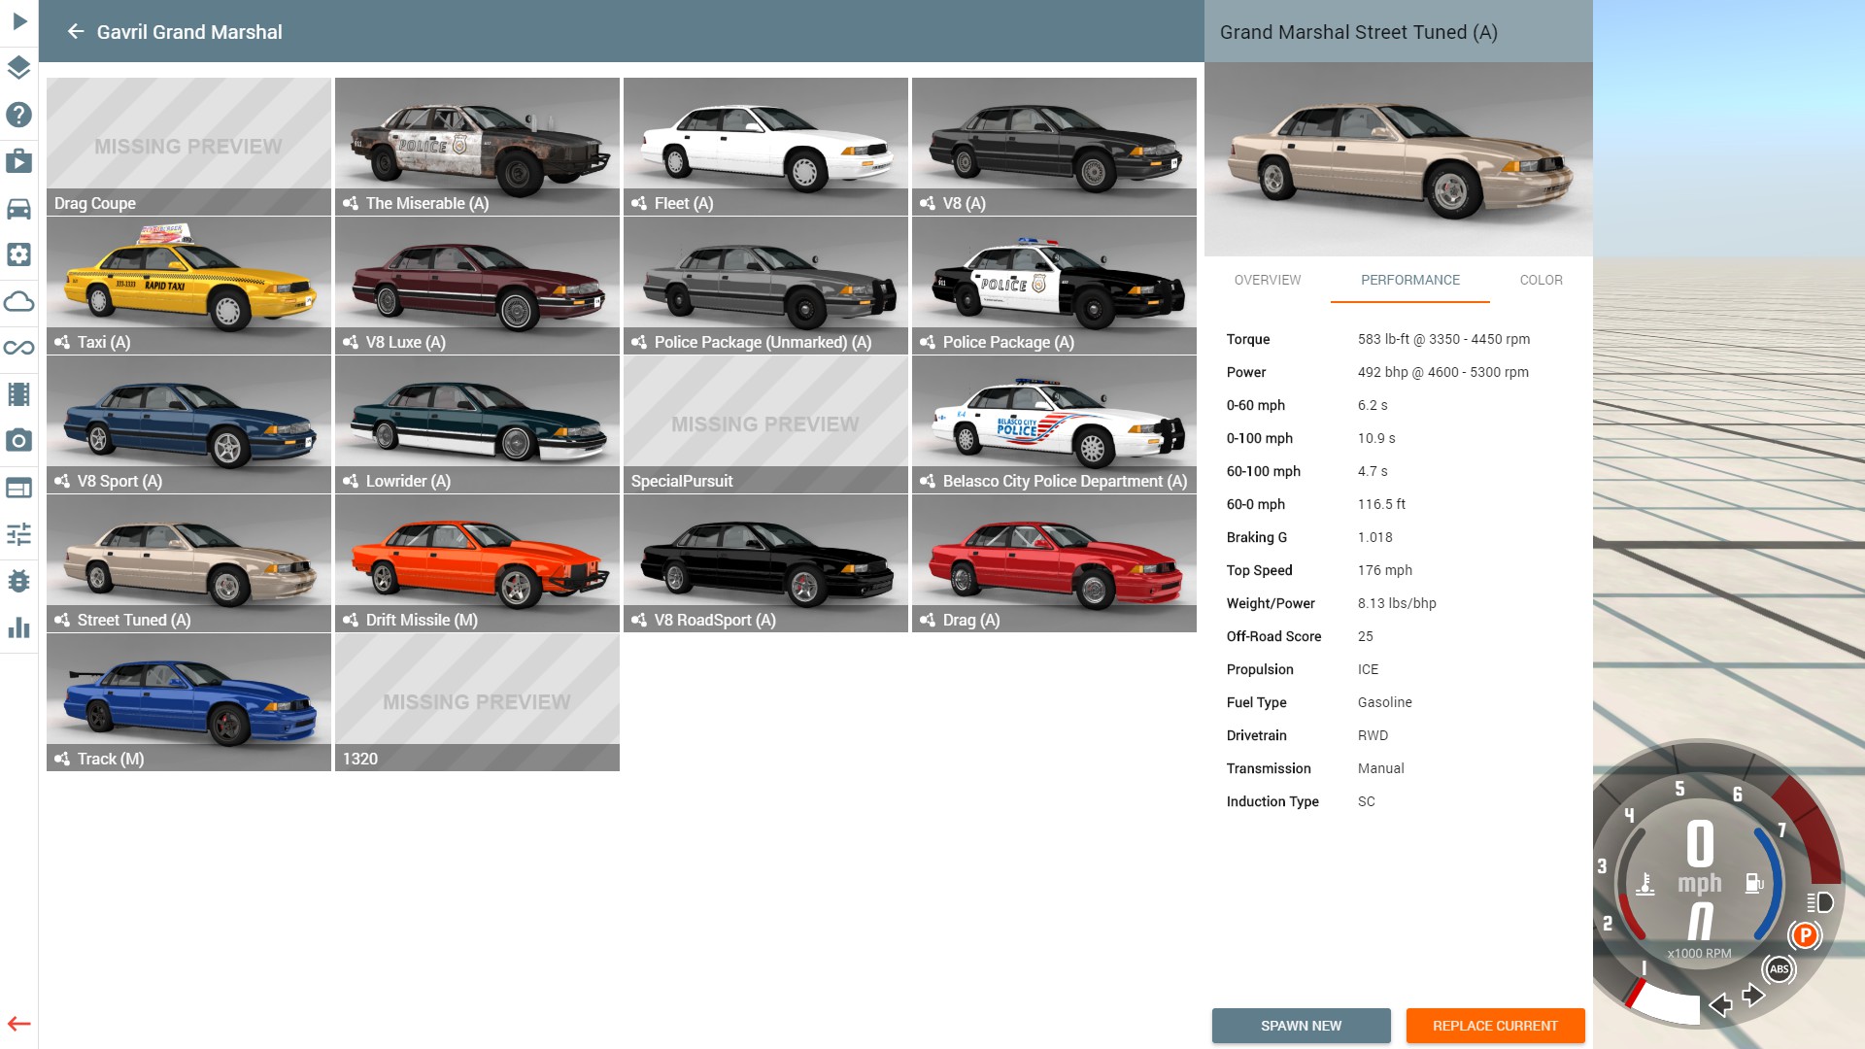
Task: Open the cloud icon in sidebar
Action: coord(18,301)
